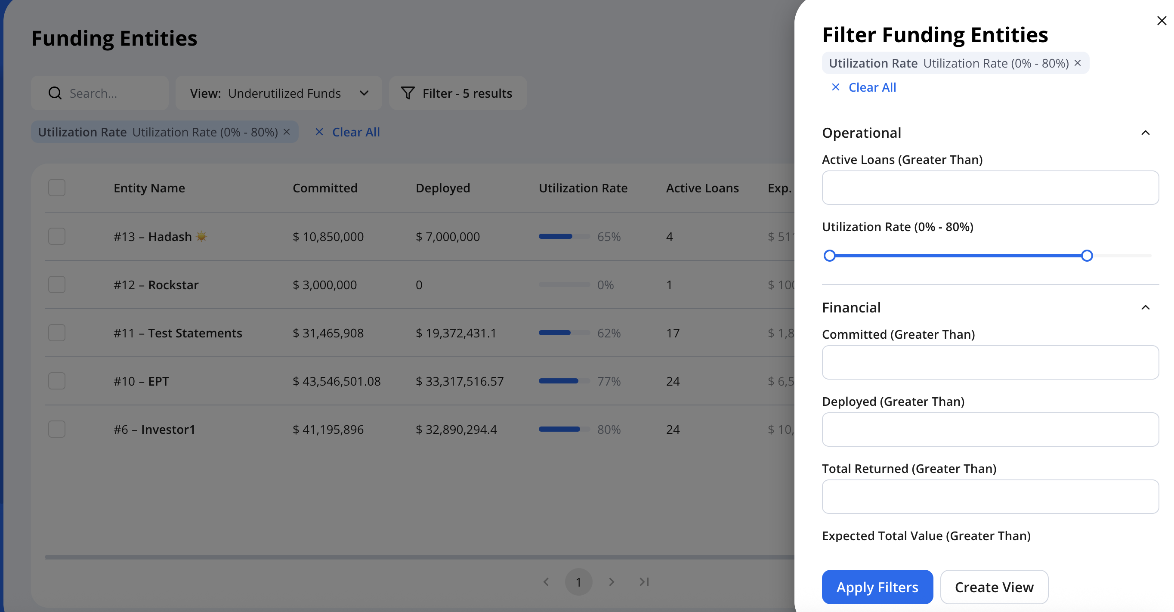Jump to last page arrow
The height and width of the screenshot is (612, 1174).
pyautogui.click(x=644, y=582)
